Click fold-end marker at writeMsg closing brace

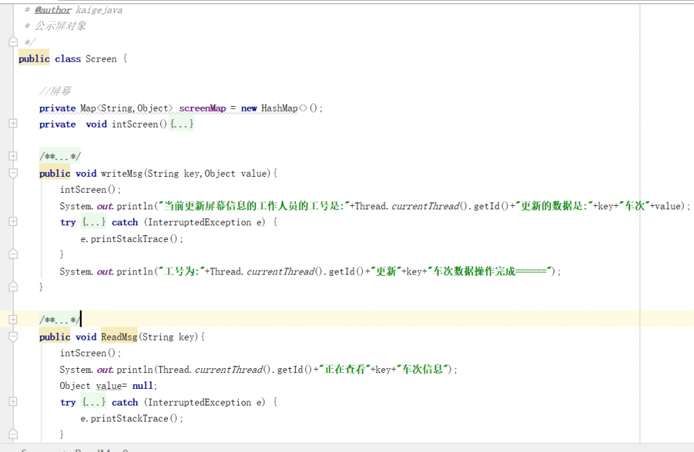[12, 286]
